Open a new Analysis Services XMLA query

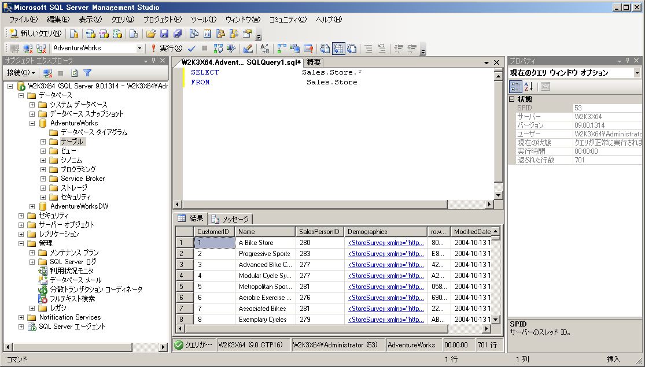point(117,34)
